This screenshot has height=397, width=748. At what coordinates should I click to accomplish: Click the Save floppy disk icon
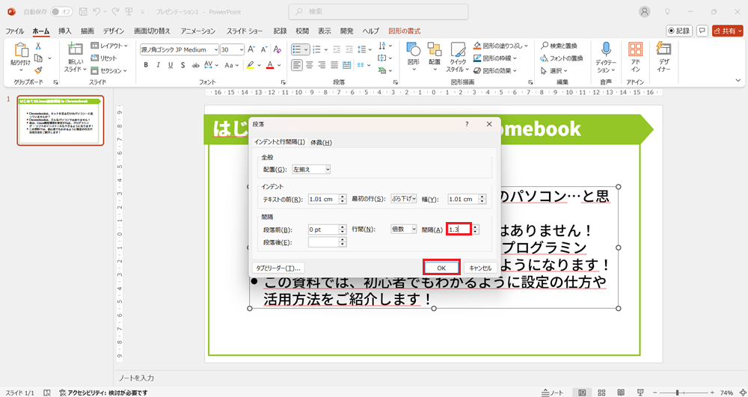(83, 11)
